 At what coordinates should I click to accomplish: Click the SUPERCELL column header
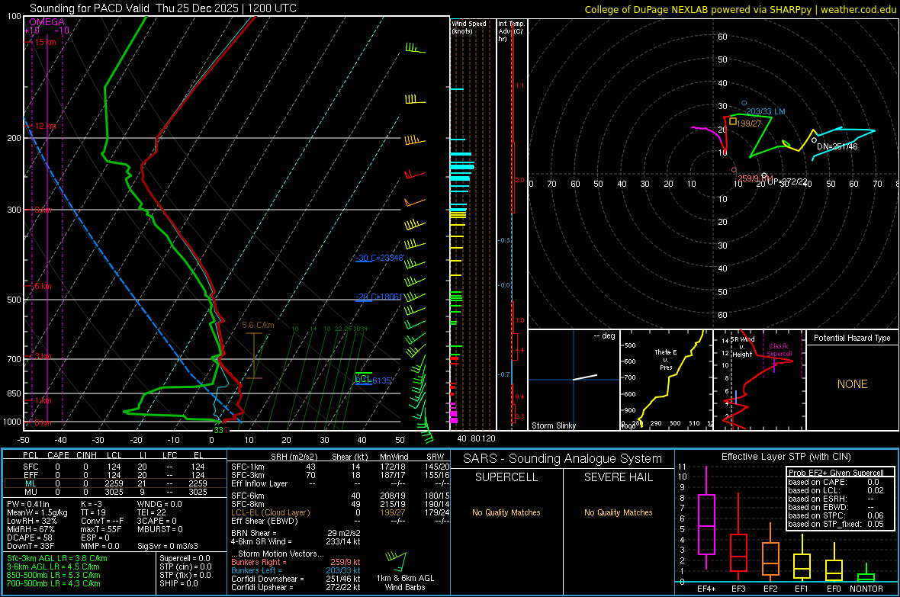(x=506, y=477)
